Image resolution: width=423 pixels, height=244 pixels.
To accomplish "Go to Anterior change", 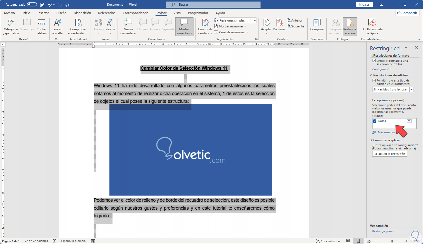I will click(295, 21).
